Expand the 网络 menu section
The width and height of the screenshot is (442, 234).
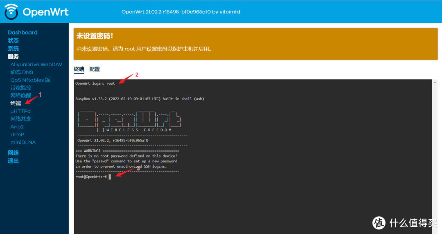click(x=13, y=153)
